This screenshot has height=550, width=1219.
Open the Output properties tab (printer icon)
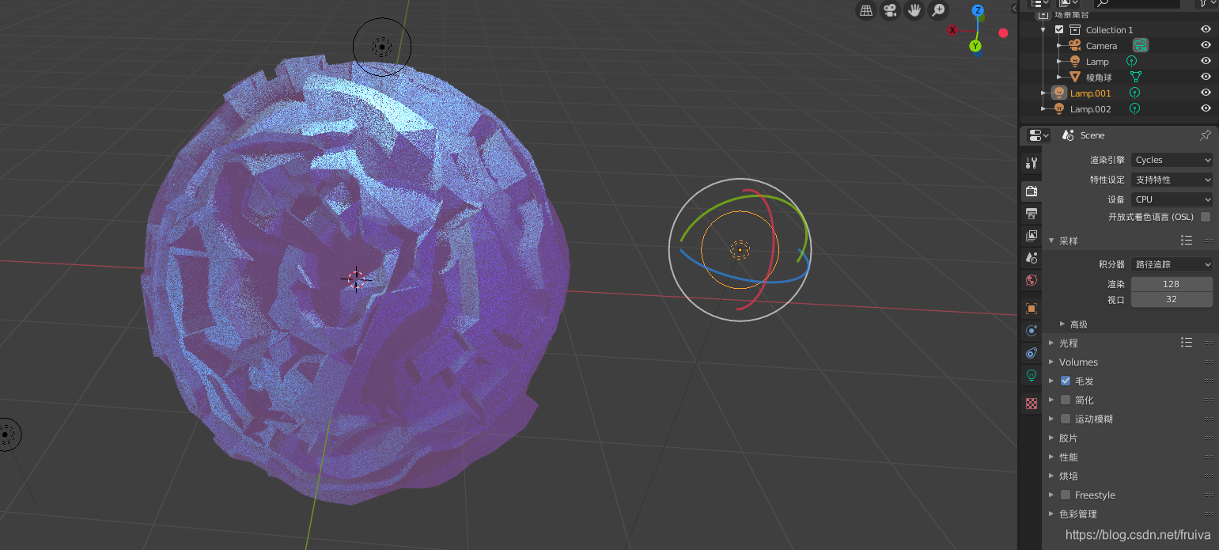click(1032, 213)
